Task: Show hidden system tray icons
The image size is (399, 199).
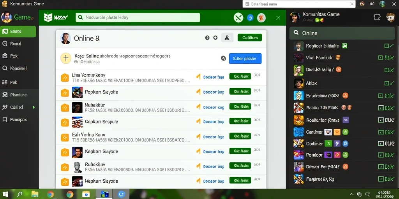Action: 352,194
